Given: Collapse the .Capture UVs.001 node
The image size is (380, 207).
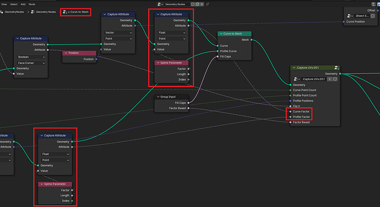Looking at the screenshot, I should click(x=294, y=68).
